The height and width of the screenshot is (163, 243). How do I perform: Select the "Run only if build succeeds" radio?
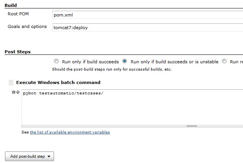(x=56, y=61)
